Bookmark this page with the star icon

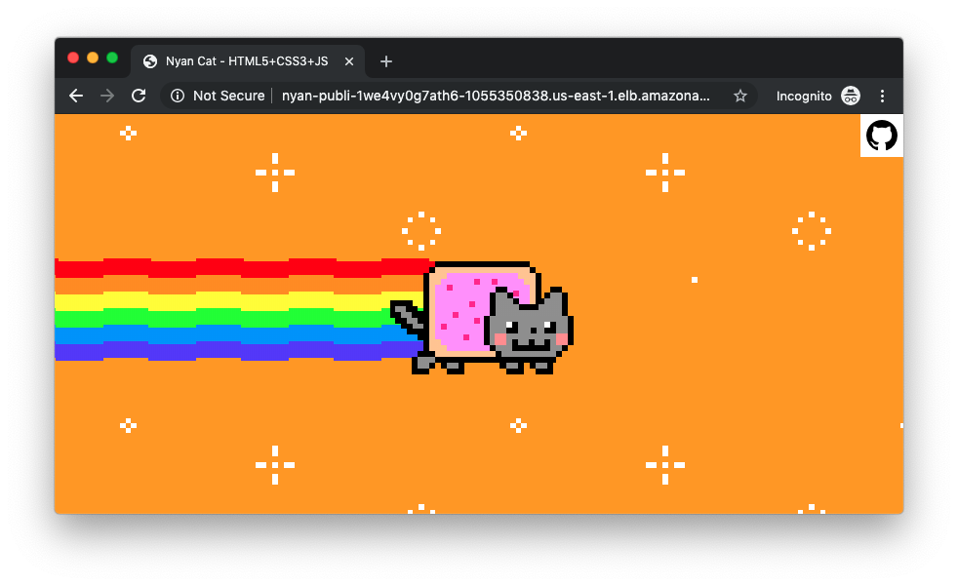[x=740, y=96]
